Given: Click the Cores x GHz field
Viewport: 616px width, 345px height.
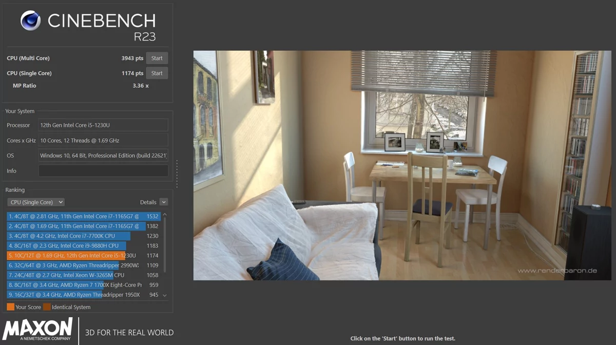Looking at the screenshot, I should tap(103, 140).
